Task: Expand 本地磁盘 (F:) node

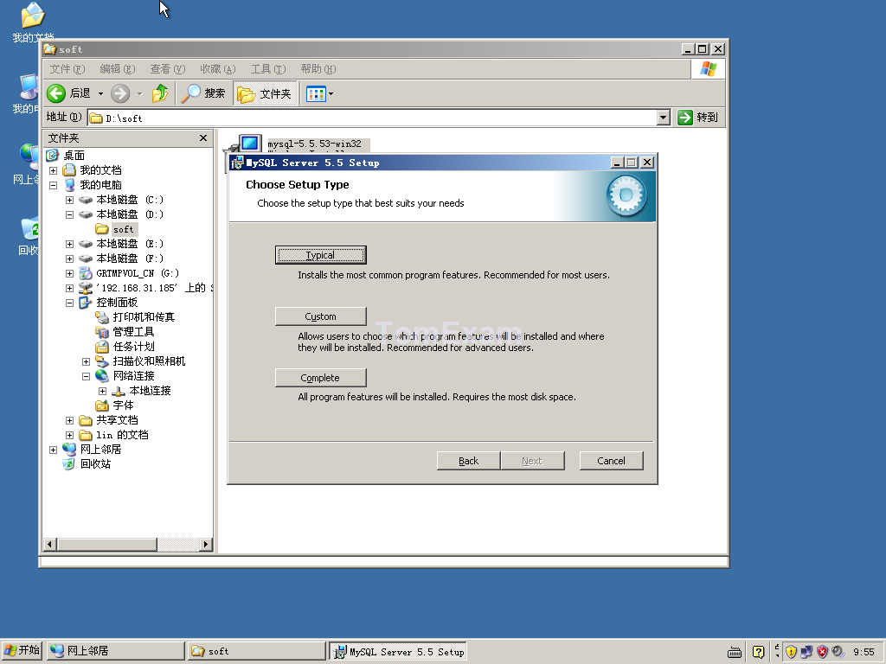Action: [69, 259]
